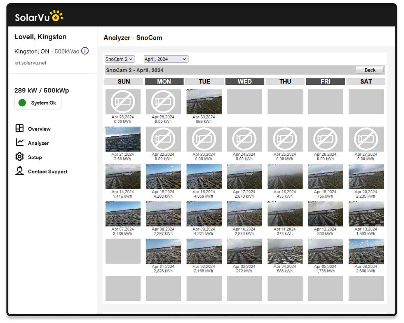Click the info icon beside 500kWac
Image resolution: width=404 pixels, height=323 pixels.
tap(85, 51)
